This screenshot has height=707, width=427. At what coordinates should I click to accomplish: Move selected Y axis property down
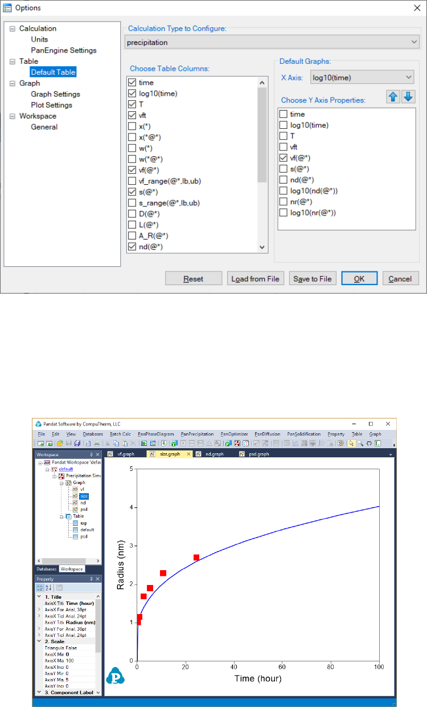point(408,97)
